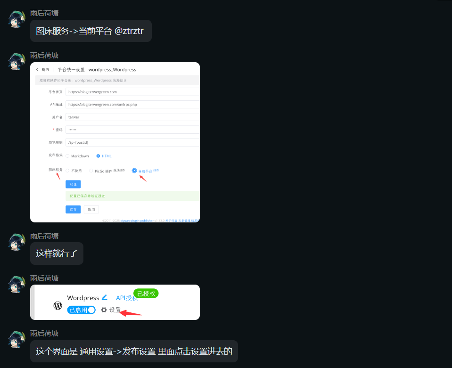The width and height of the screenshot is (452, 368).
Task: Click the API地址 input field
Action: 132,104
